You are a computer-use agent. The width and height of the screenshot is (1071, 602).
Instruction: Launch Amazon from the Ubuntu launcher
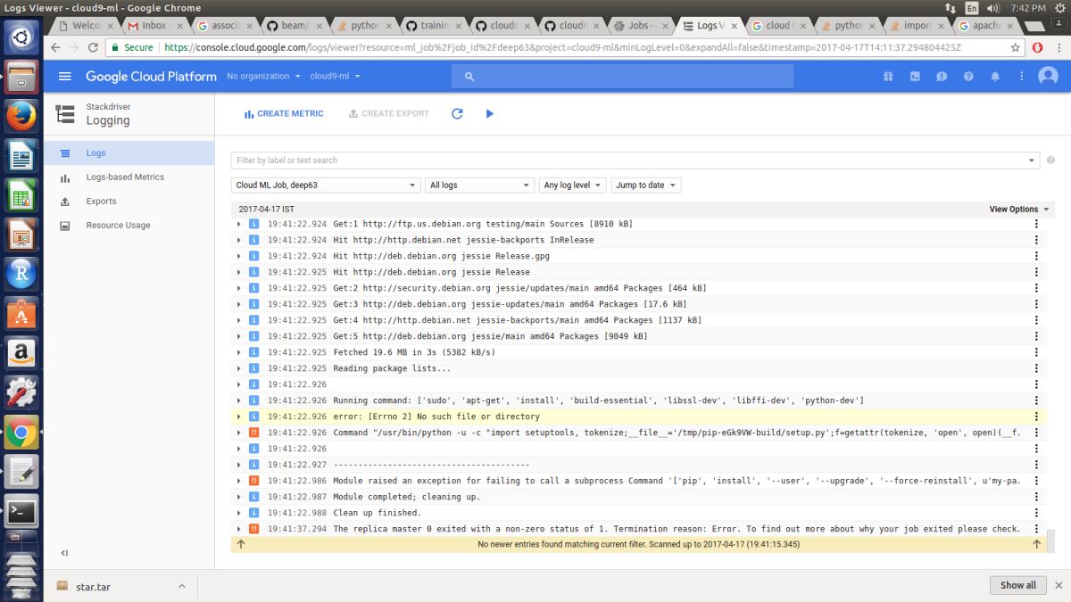click(21, 353)
